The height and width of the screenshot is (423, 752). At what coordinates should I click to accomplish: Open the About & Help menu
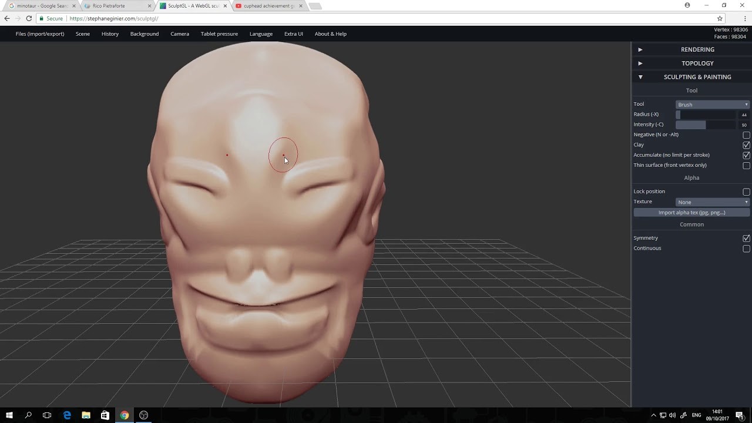(330, 33)
